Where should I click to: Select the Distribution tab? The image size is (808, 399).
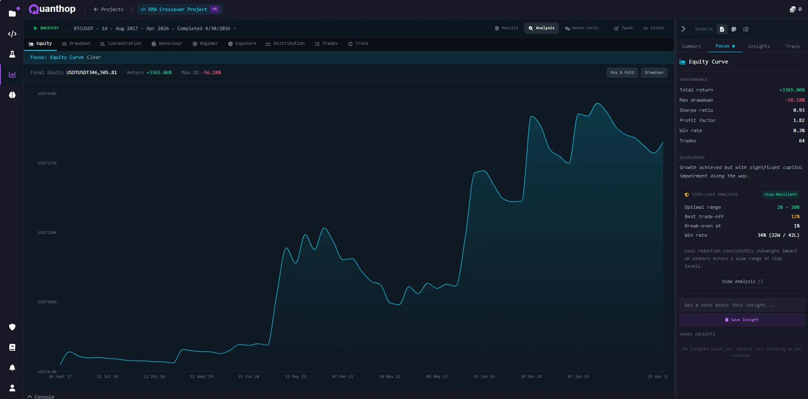tap(285, 44)
